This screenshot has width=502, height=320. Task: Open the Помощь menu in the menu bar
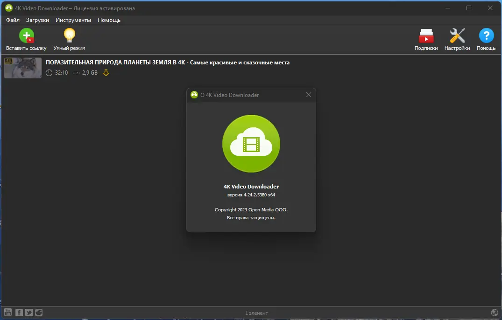pyautogui.click(x=109, y=20)
